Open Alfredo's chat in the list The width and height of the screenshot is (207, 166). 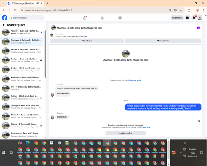point(22,125)
